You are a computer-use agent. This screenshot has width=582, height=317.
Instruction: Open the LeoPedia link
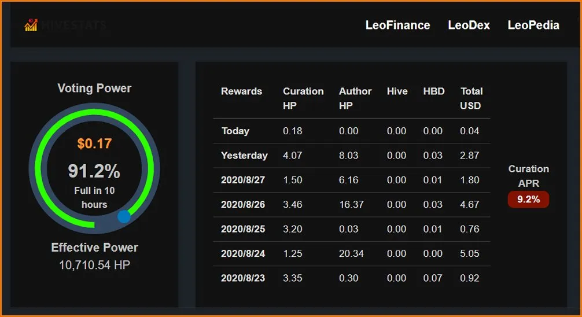pyautogui.click(x=533, y=25)
